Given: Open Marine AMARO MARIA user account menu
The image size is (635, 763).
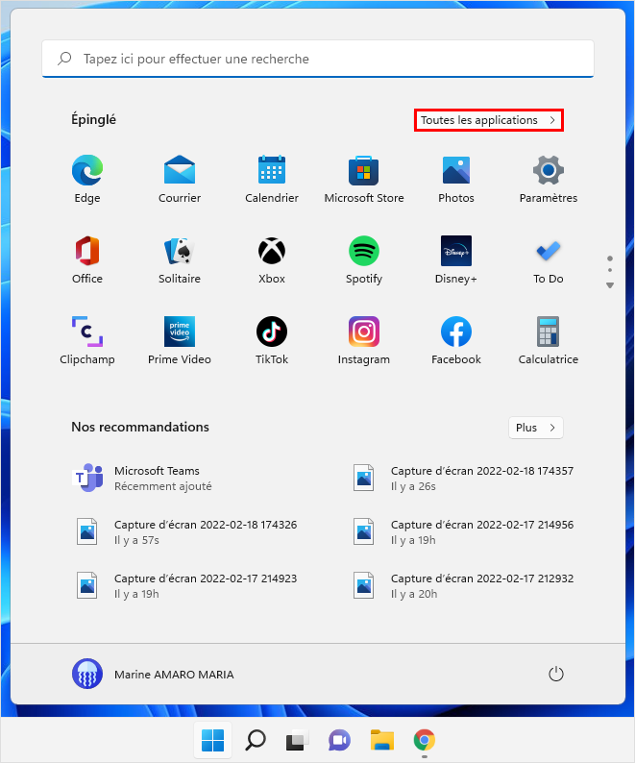Looking at the screenshot, I should [x=153, y=674].
